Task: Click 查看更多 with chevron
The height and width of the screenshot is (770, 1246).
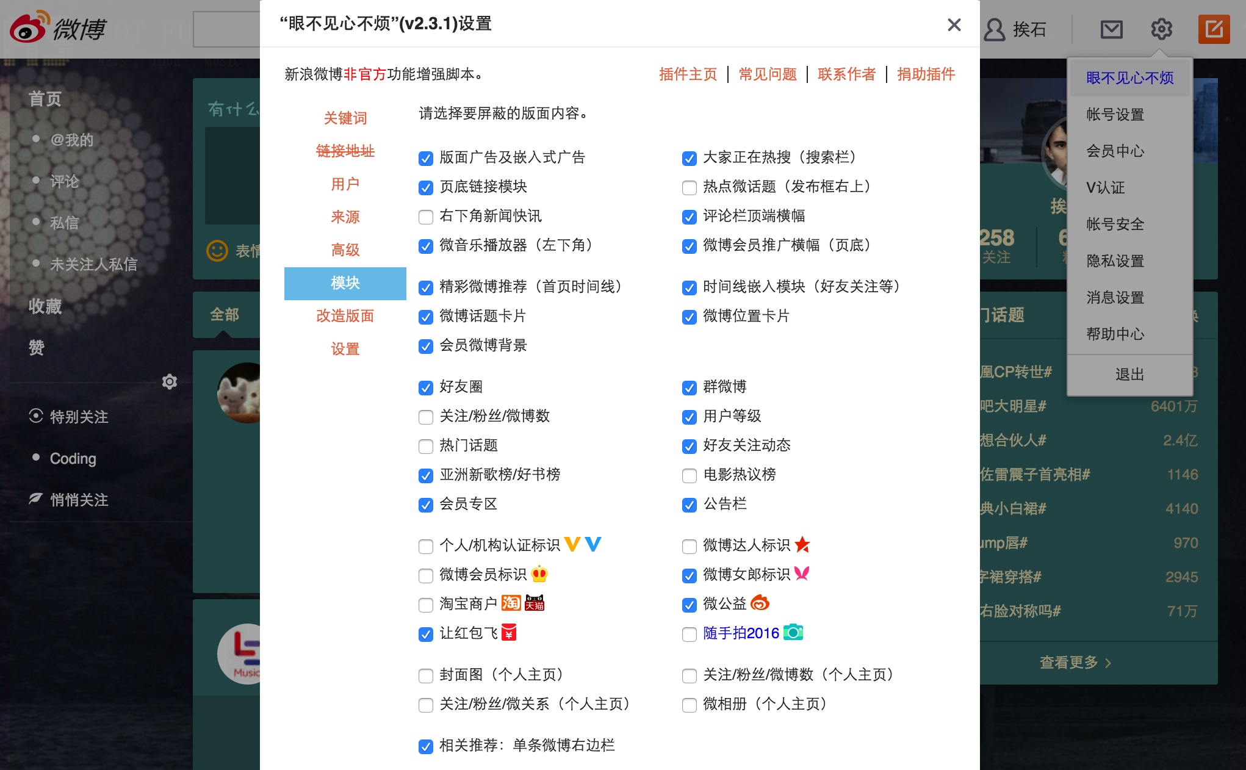Action: tap(1076, 662)
